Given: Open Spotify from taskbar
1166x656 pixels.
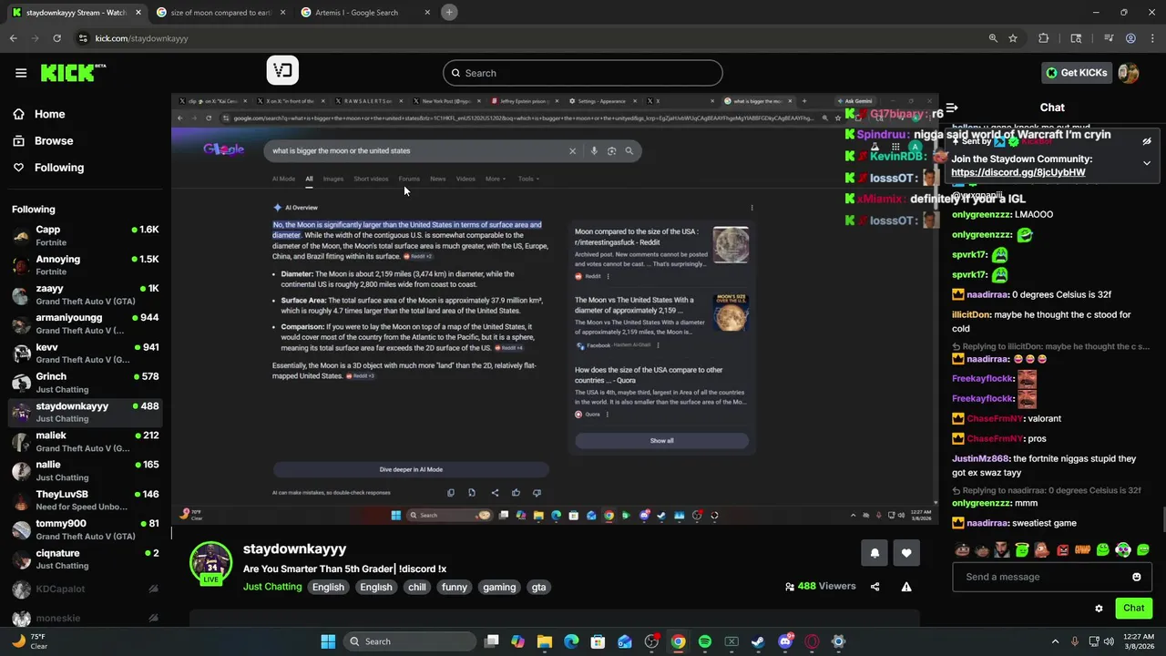Looking at the screenshot, I should [x=705, y=641].
